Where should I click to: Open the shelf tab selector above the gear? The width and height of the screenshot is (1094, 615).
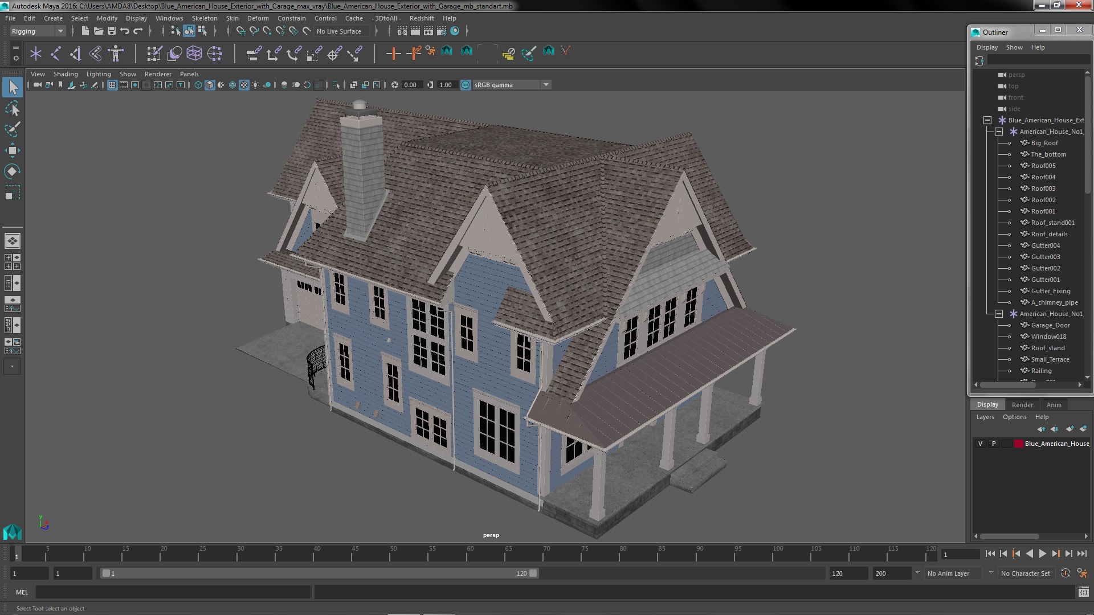16,48
